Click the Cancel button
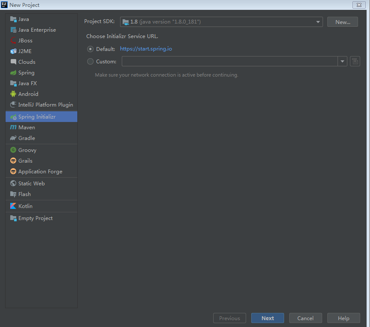This screenshot has width=370, height=327. pyautogui.click(x=305, y=318)
